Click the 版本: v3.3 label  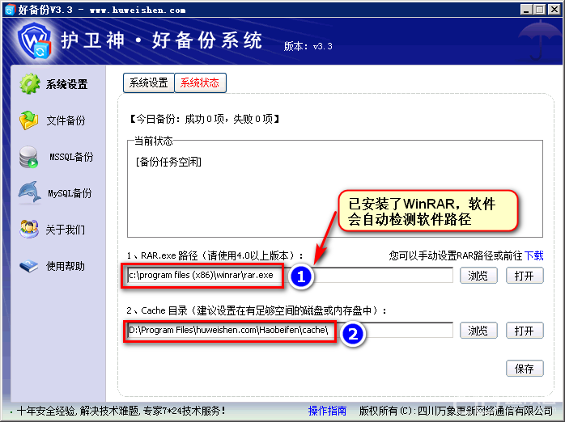point(308,46)
